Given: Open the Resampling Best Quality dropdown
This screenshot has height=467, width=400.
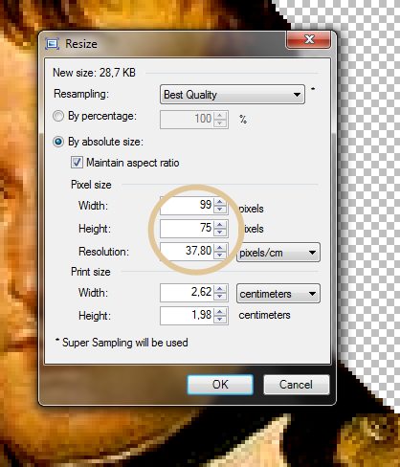Looking at the screenshot, I should [233, 95].
